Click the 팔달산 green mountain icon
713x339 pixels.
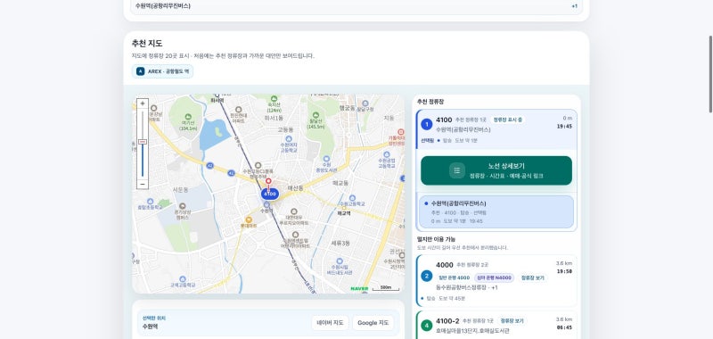tap(316, 115)
